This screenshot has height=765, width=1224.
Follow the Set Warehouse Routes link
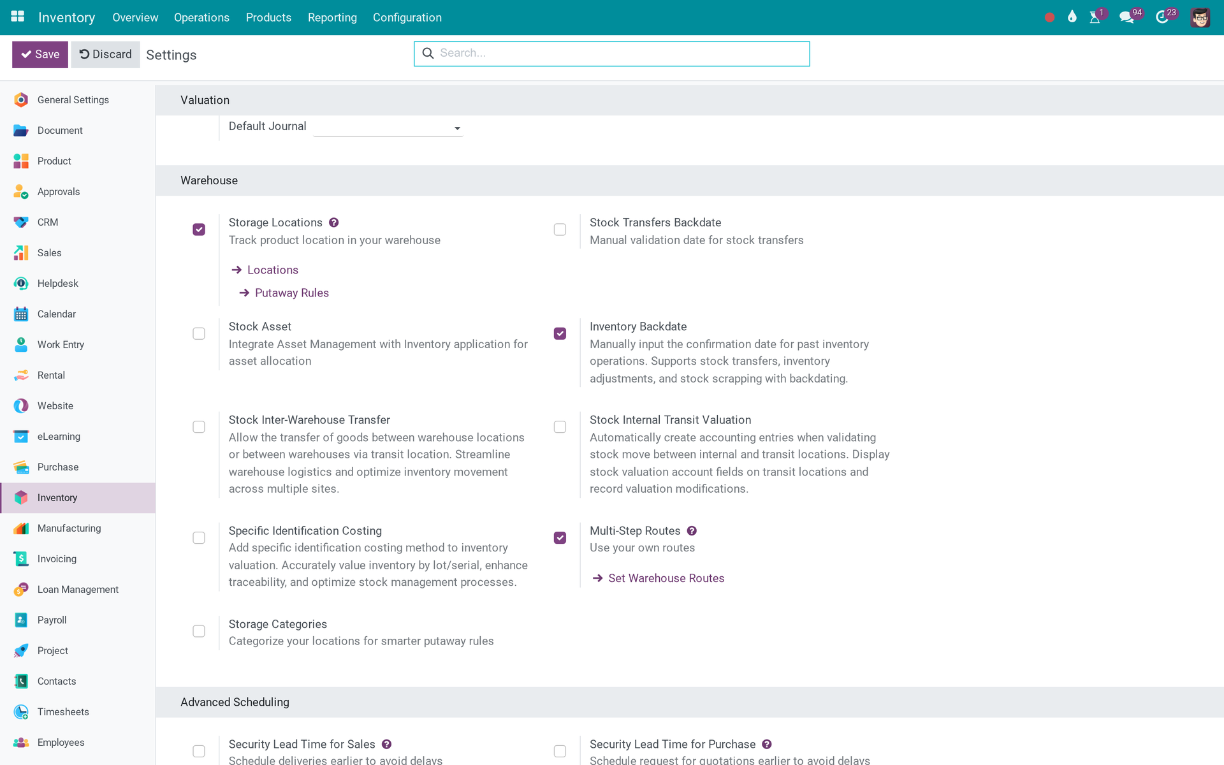pos(659,578)
